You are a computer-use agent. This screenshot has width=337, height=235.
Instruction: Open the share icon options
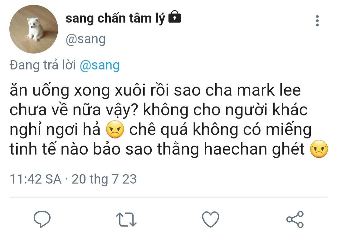pos(295,219)
